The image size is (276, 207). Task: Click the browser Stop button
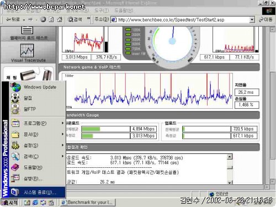click(x=43, y=19)
